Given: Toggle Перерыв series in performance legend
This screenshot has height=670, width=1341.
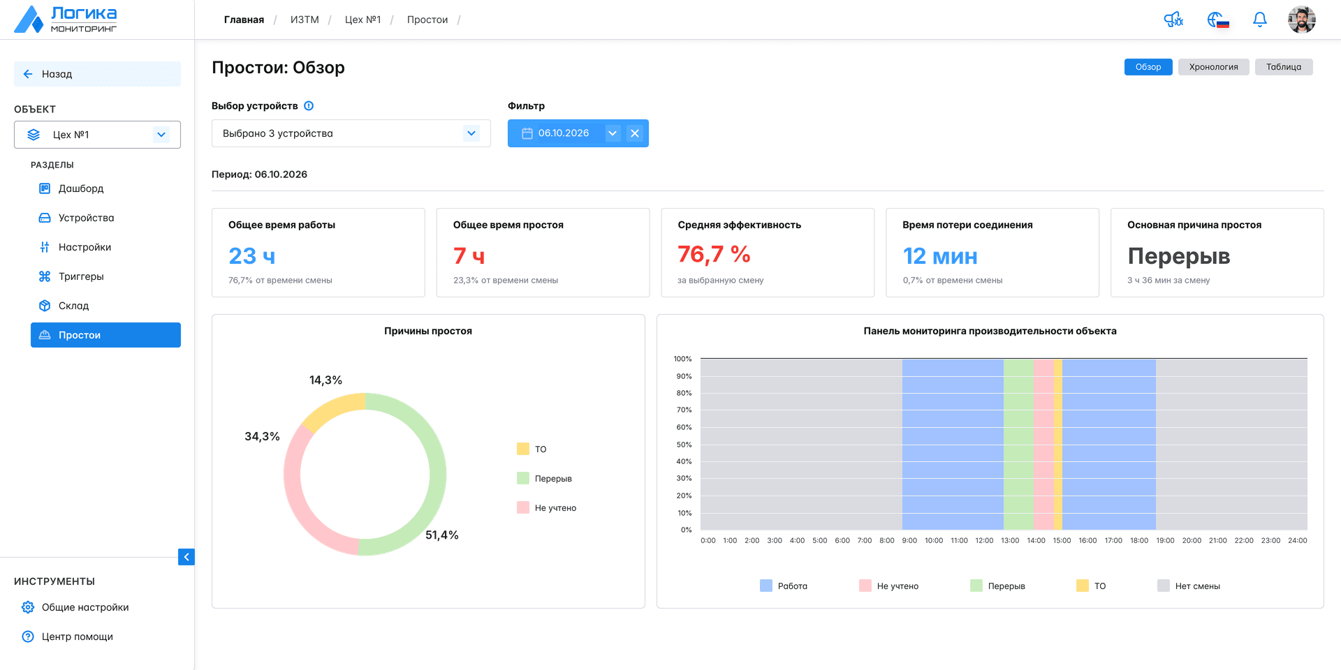Looking at the screenshot, I should tap(997, 586).
